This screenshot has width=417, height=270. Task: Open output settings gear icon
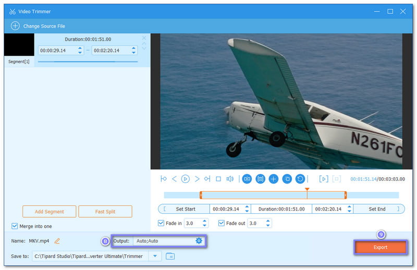pyautogui.click(x=199, y=241)
